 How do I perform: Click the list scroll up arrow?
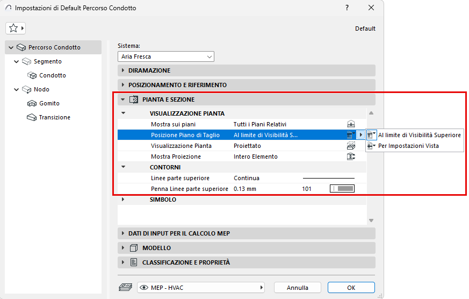(x=371, y=113)
